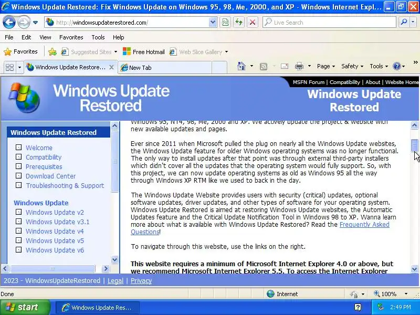
Task: Open the View menu
Action: click(x=45, y=37)
